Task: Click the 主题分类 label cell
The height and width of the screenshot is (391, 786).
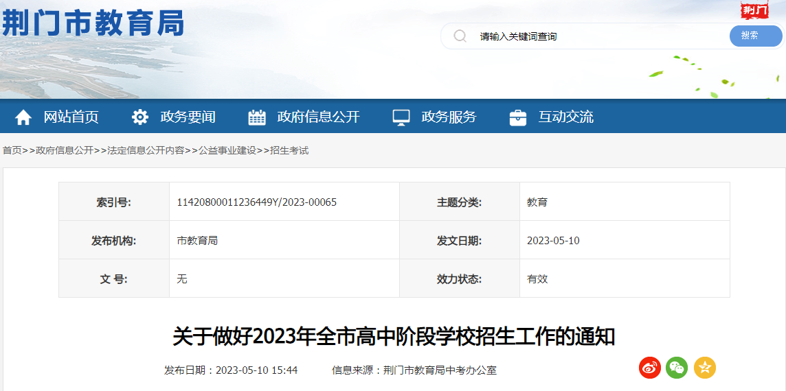Action: click(x=460, y=202)
